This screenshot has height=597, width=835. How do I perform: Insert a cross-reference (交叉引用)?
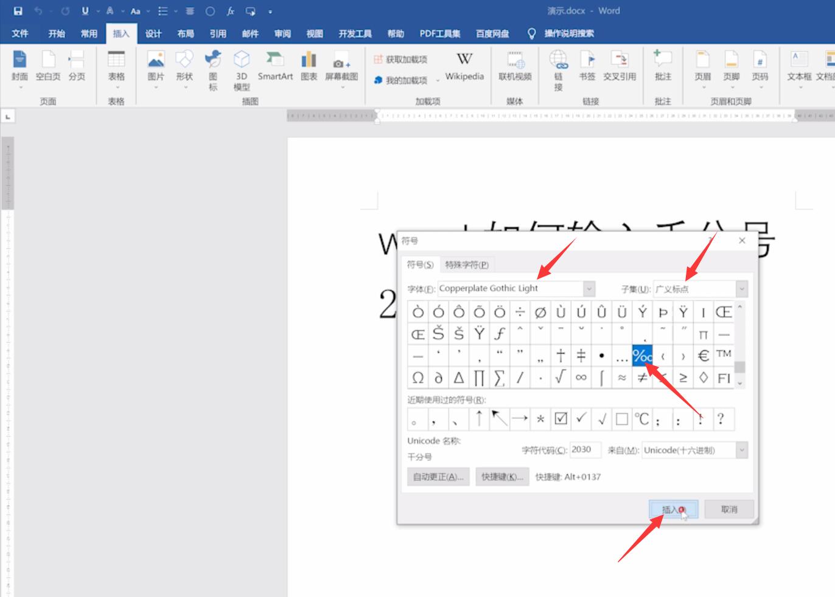click(620, 66)
